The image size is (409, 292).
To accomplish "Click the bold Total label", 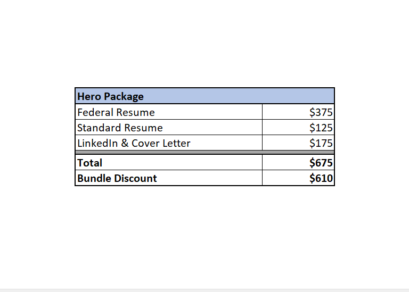I will pyautogui.click(x=89, y=163).
